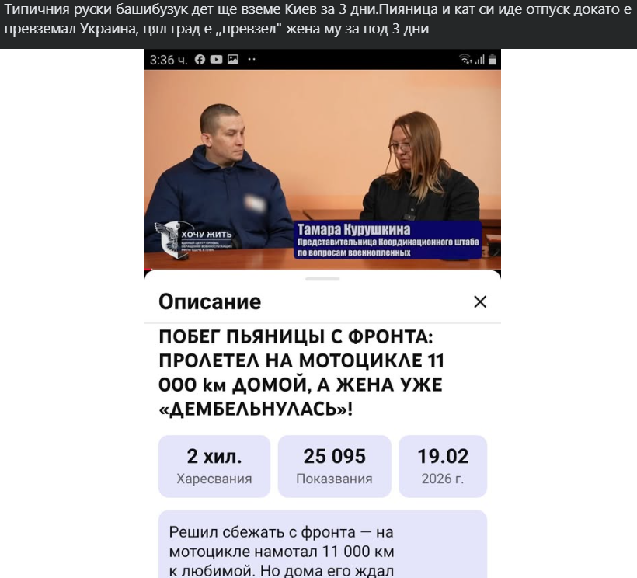Click the drag handle atop description sheet
This screenshot has width=637, height=578.
(x=322, y=279)
